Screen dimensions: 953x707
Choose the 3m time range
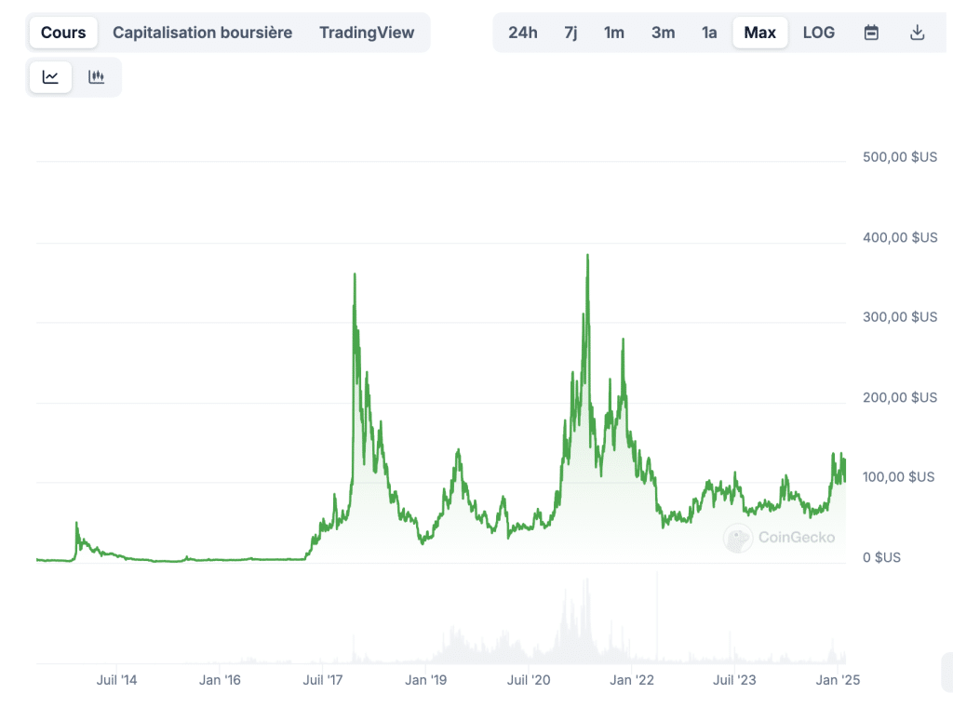[663, 33]
